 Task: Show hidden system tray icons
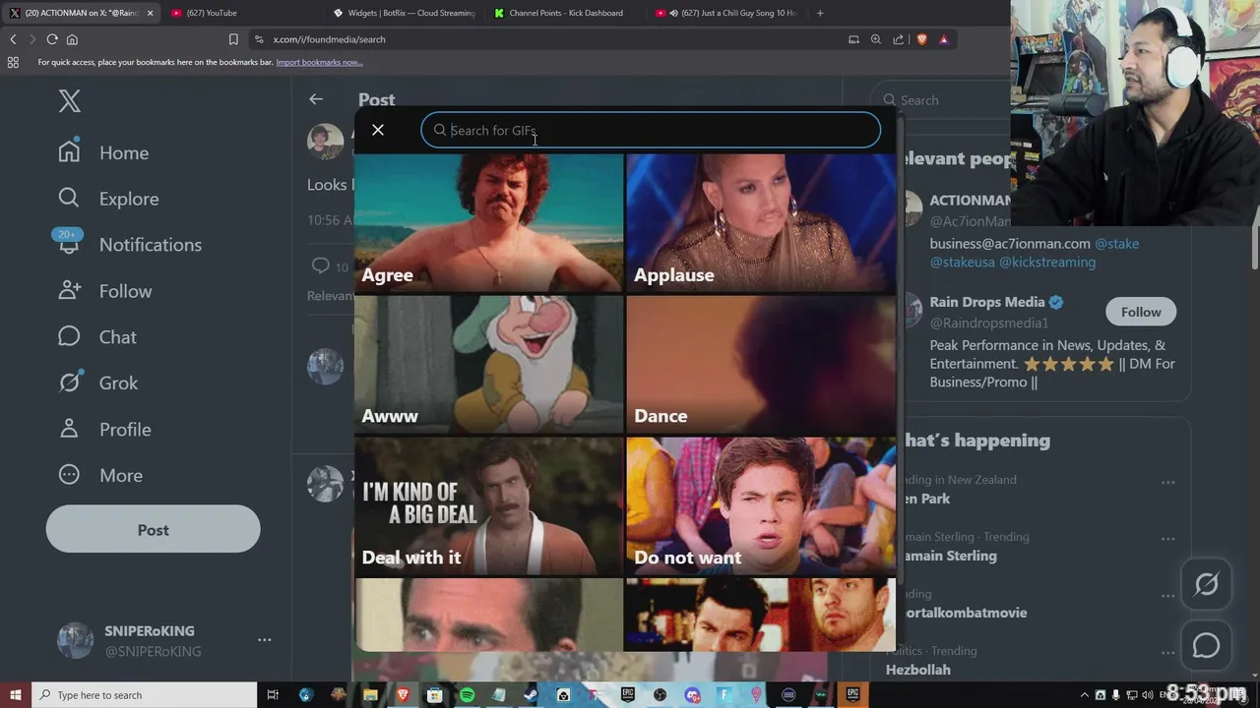coord(1085,695)
